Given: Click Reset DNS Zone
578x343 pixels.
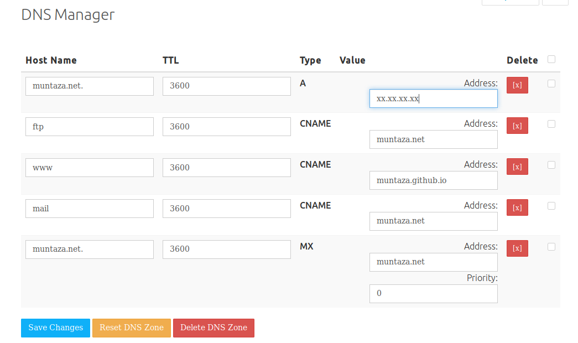Looking at the screenshot, I should [132, 328].
